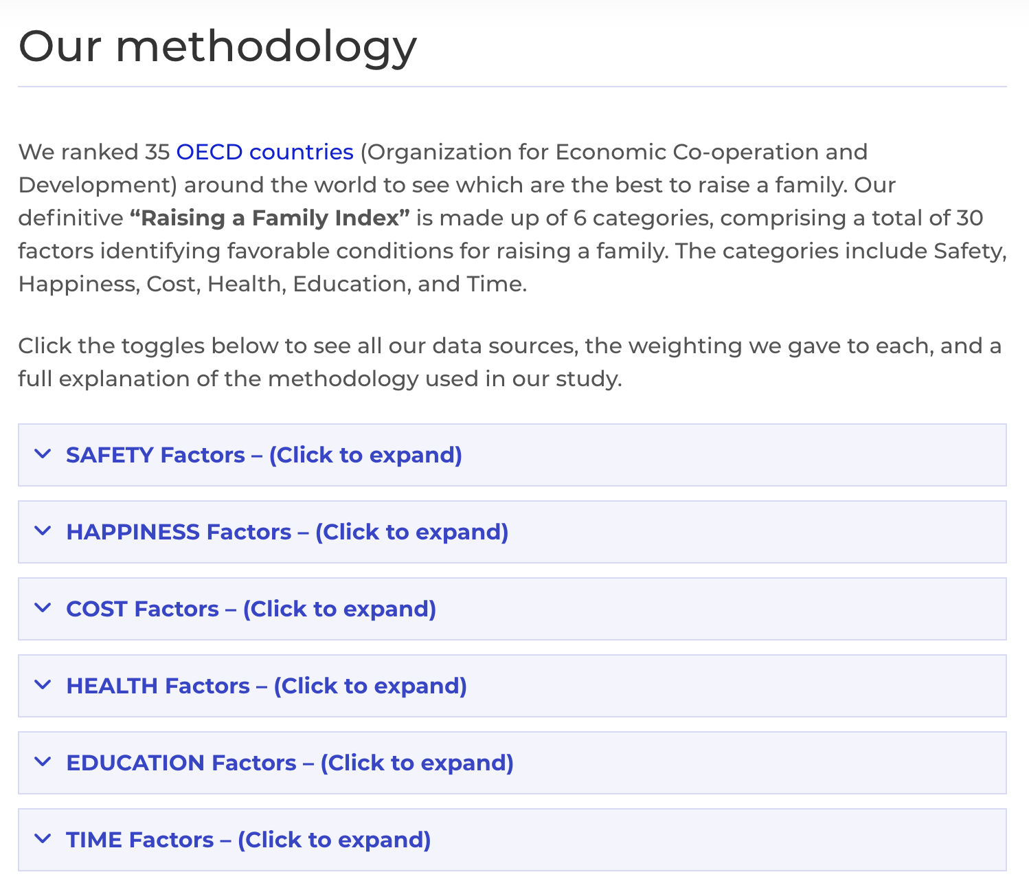Click the Click to expand label on SAFETY Factors

(366, 455)
